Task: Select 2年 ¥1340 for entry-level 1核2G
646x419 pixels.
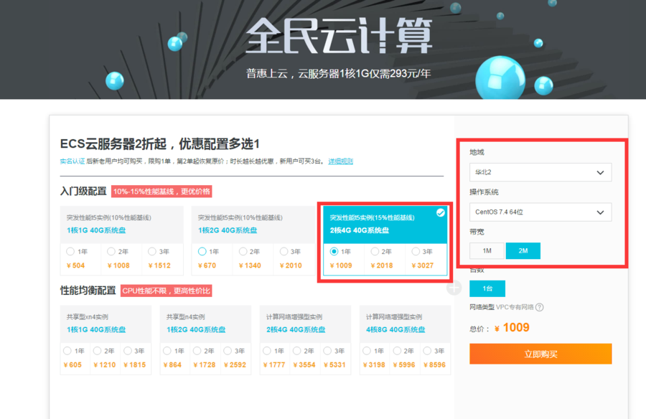Action: 243,251
